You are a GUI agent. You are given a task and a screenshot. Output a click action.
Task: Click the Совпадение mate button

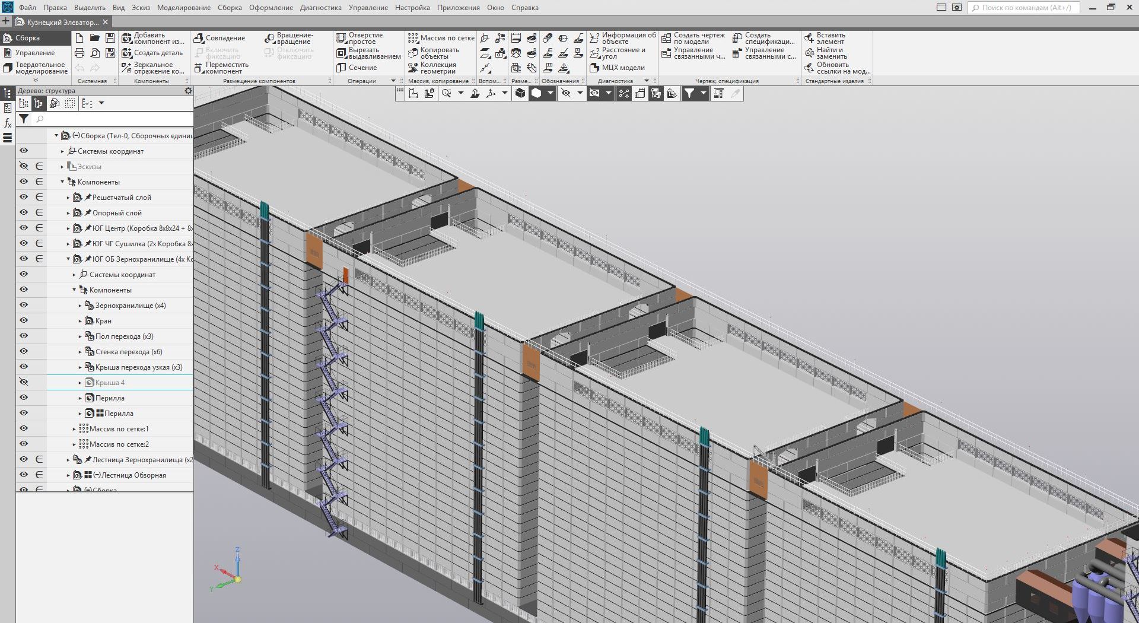click(219, 38)
